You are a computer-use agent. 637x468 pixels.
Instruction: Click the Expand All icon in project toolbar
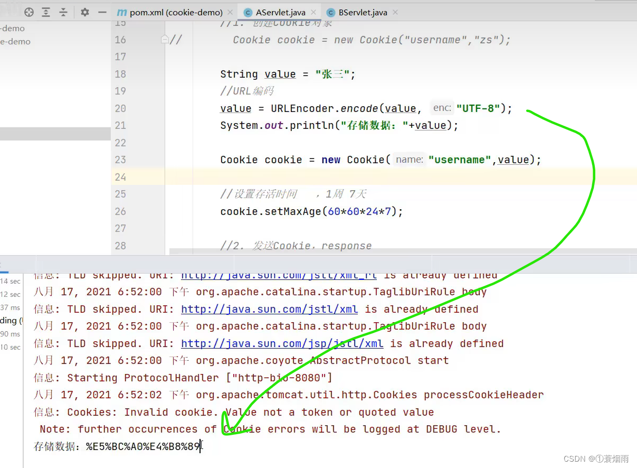click(46, 12)
